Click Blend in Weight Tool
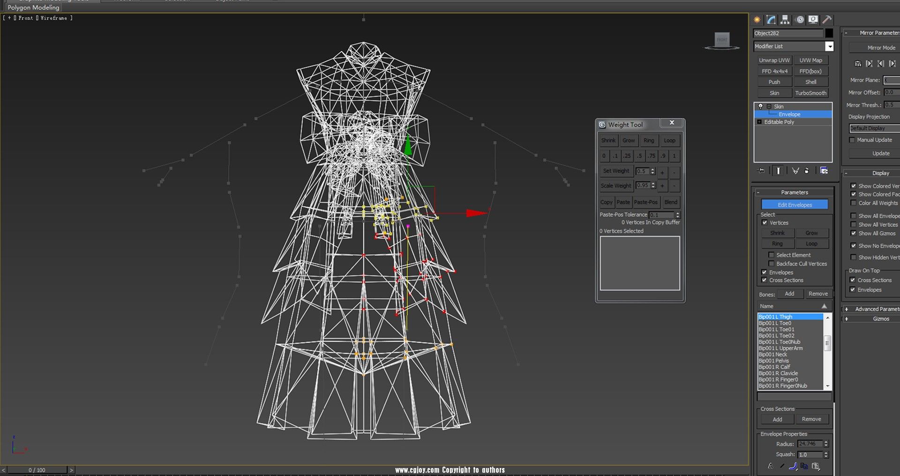 coord(670,202)
